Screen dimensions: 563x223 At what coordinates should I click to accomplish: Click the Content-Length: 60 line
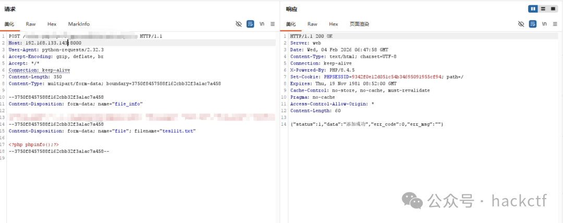pos(315,111)
